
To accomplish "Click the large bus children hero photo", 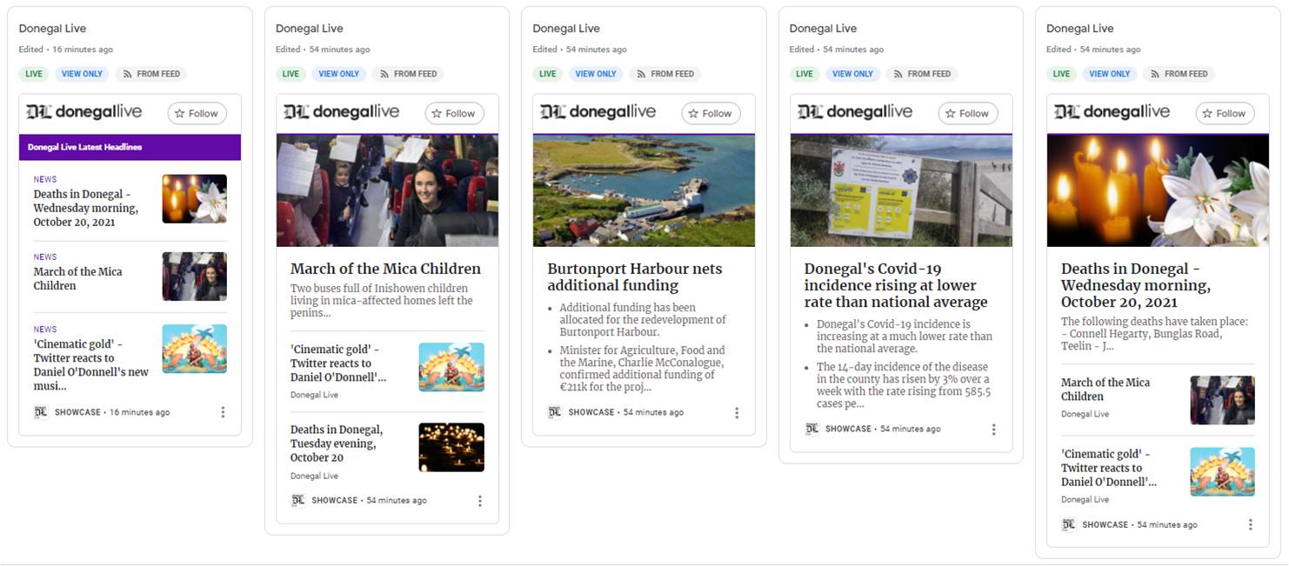I will 387,190.
